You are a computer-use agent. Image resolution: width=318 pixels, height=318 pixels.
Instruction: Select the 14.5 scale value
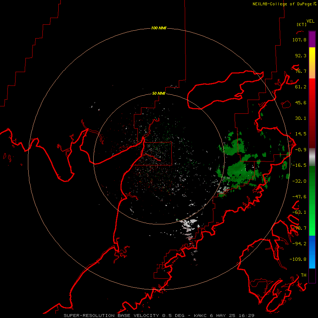coord(301,134)
